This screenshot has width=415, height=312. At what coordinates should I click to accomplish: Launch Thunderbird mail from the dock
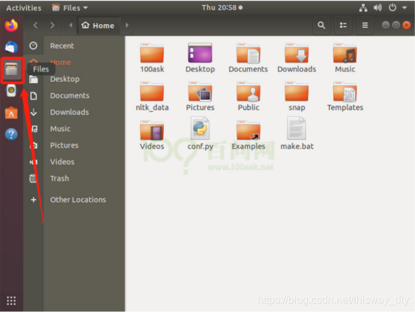[11, 47]
